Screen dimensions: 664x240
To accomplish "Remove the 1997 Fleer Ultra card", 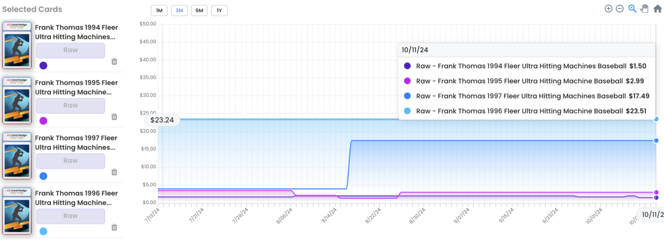I will (x=114, y=172).
